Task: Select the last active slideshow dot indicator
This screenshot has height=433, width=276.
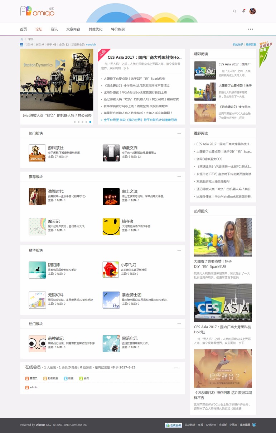Action: (x=90, y=122)
